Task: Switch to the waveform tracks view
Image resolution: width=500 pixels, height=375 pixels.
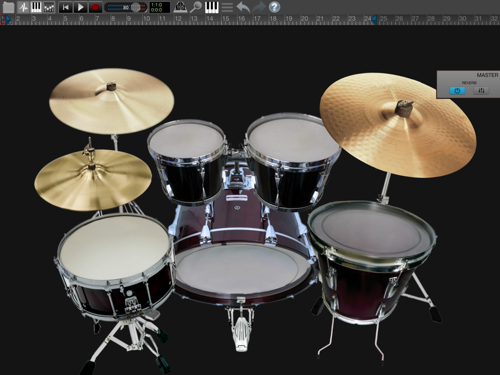Action: [23, 7]
